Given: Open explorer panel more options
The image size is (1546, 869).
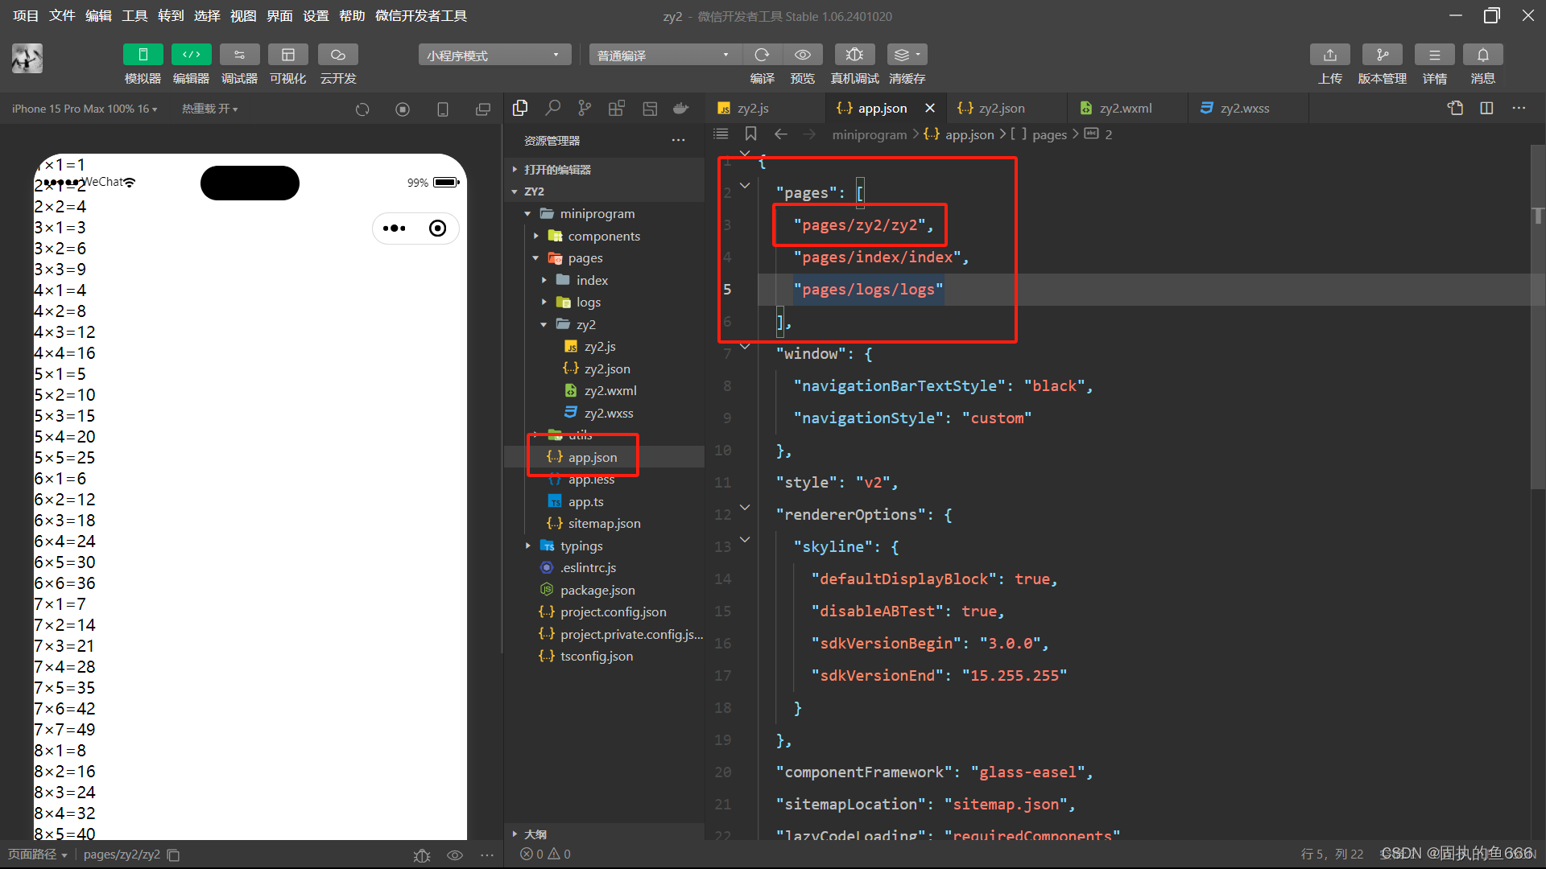Looking at the screenshot, I should (x=679, y=141).
